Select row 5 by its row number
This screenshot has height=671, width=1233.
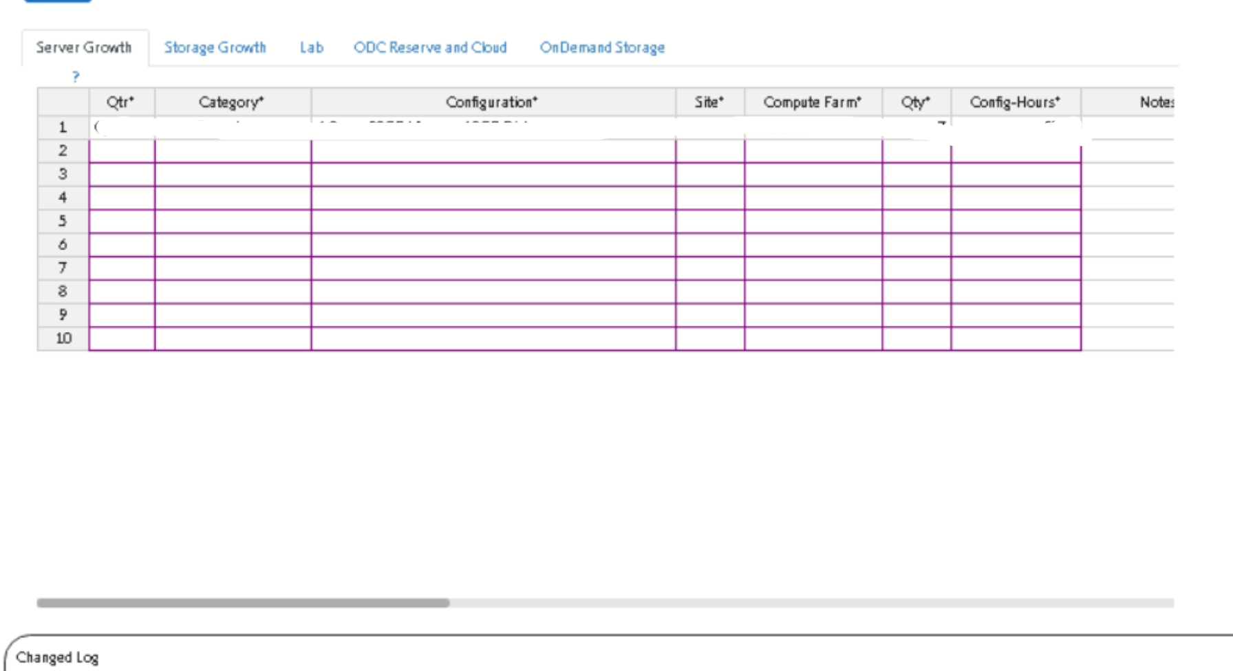tap(63, 221)
